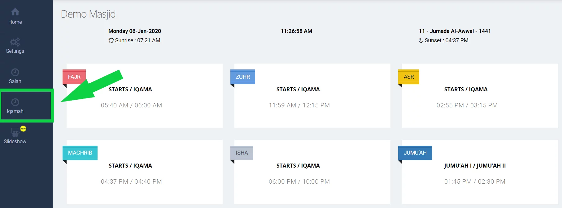
Task: Open Settings via the gears icon
Action: pos(15,42)
